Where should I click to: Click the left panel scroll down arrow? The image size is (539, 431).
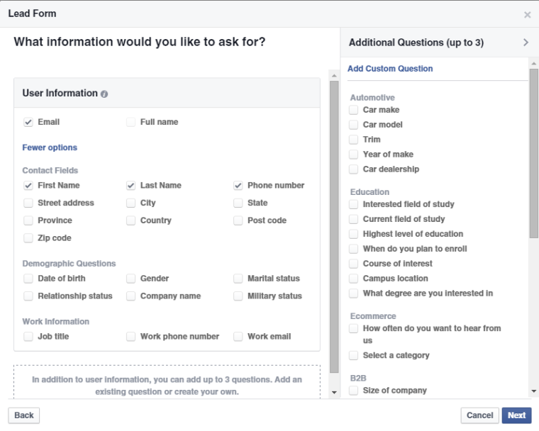click(334, 391)
